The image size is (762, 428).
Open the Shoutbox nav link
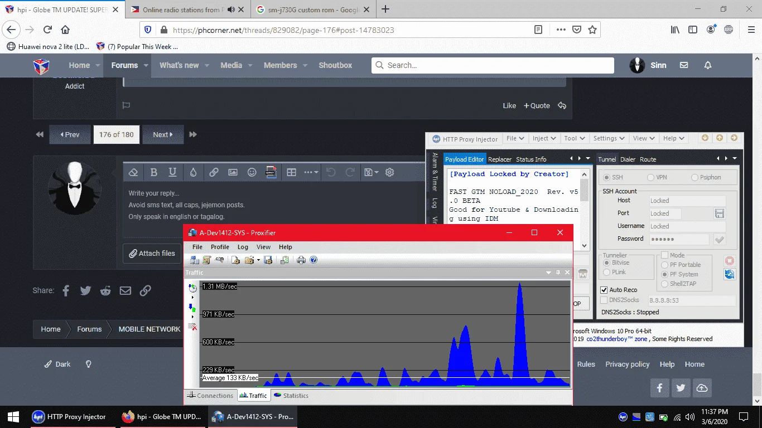click(335, 65)
